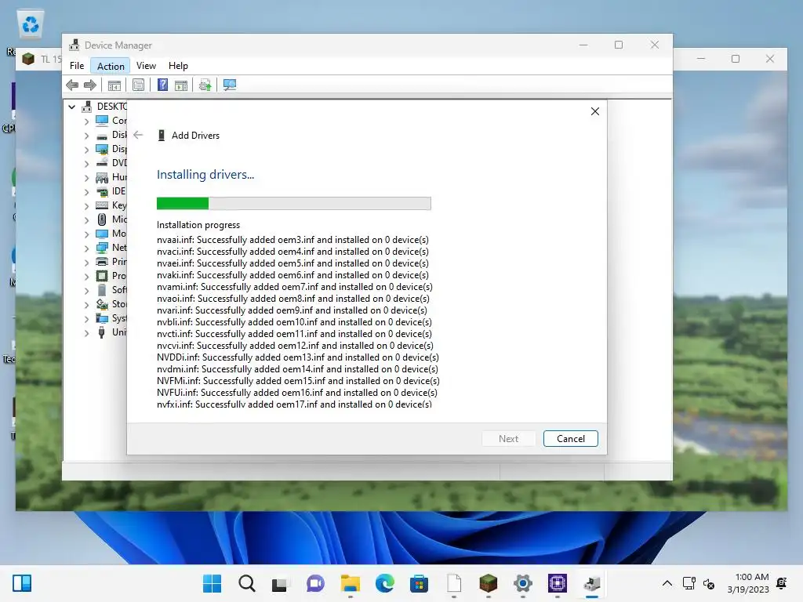Close the Add Drivers dialog
Image resolution: width=803 pixels, height=602 pixels.
point(594,111)
